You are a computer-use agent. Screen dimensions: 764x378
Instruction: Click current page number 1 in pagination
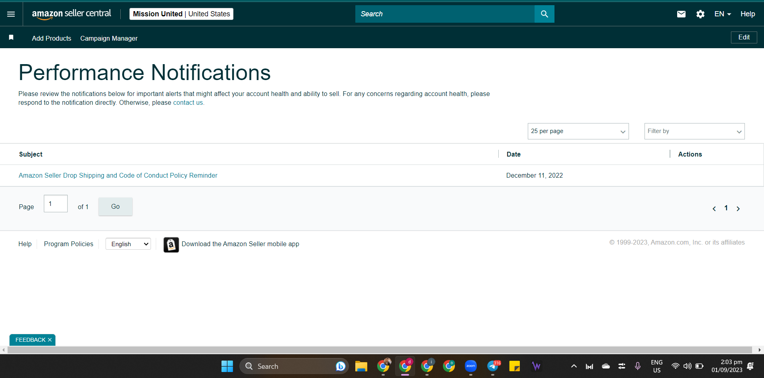(x=726, y=208)
